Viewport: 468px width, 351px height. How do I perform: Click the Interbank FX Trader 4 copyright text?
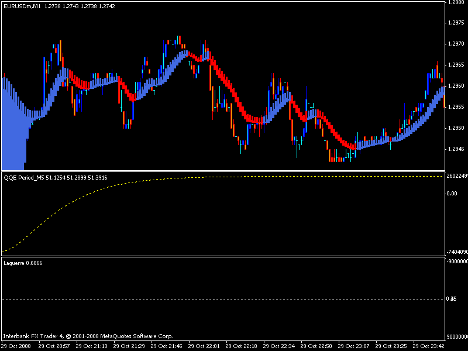coord(88,336)
